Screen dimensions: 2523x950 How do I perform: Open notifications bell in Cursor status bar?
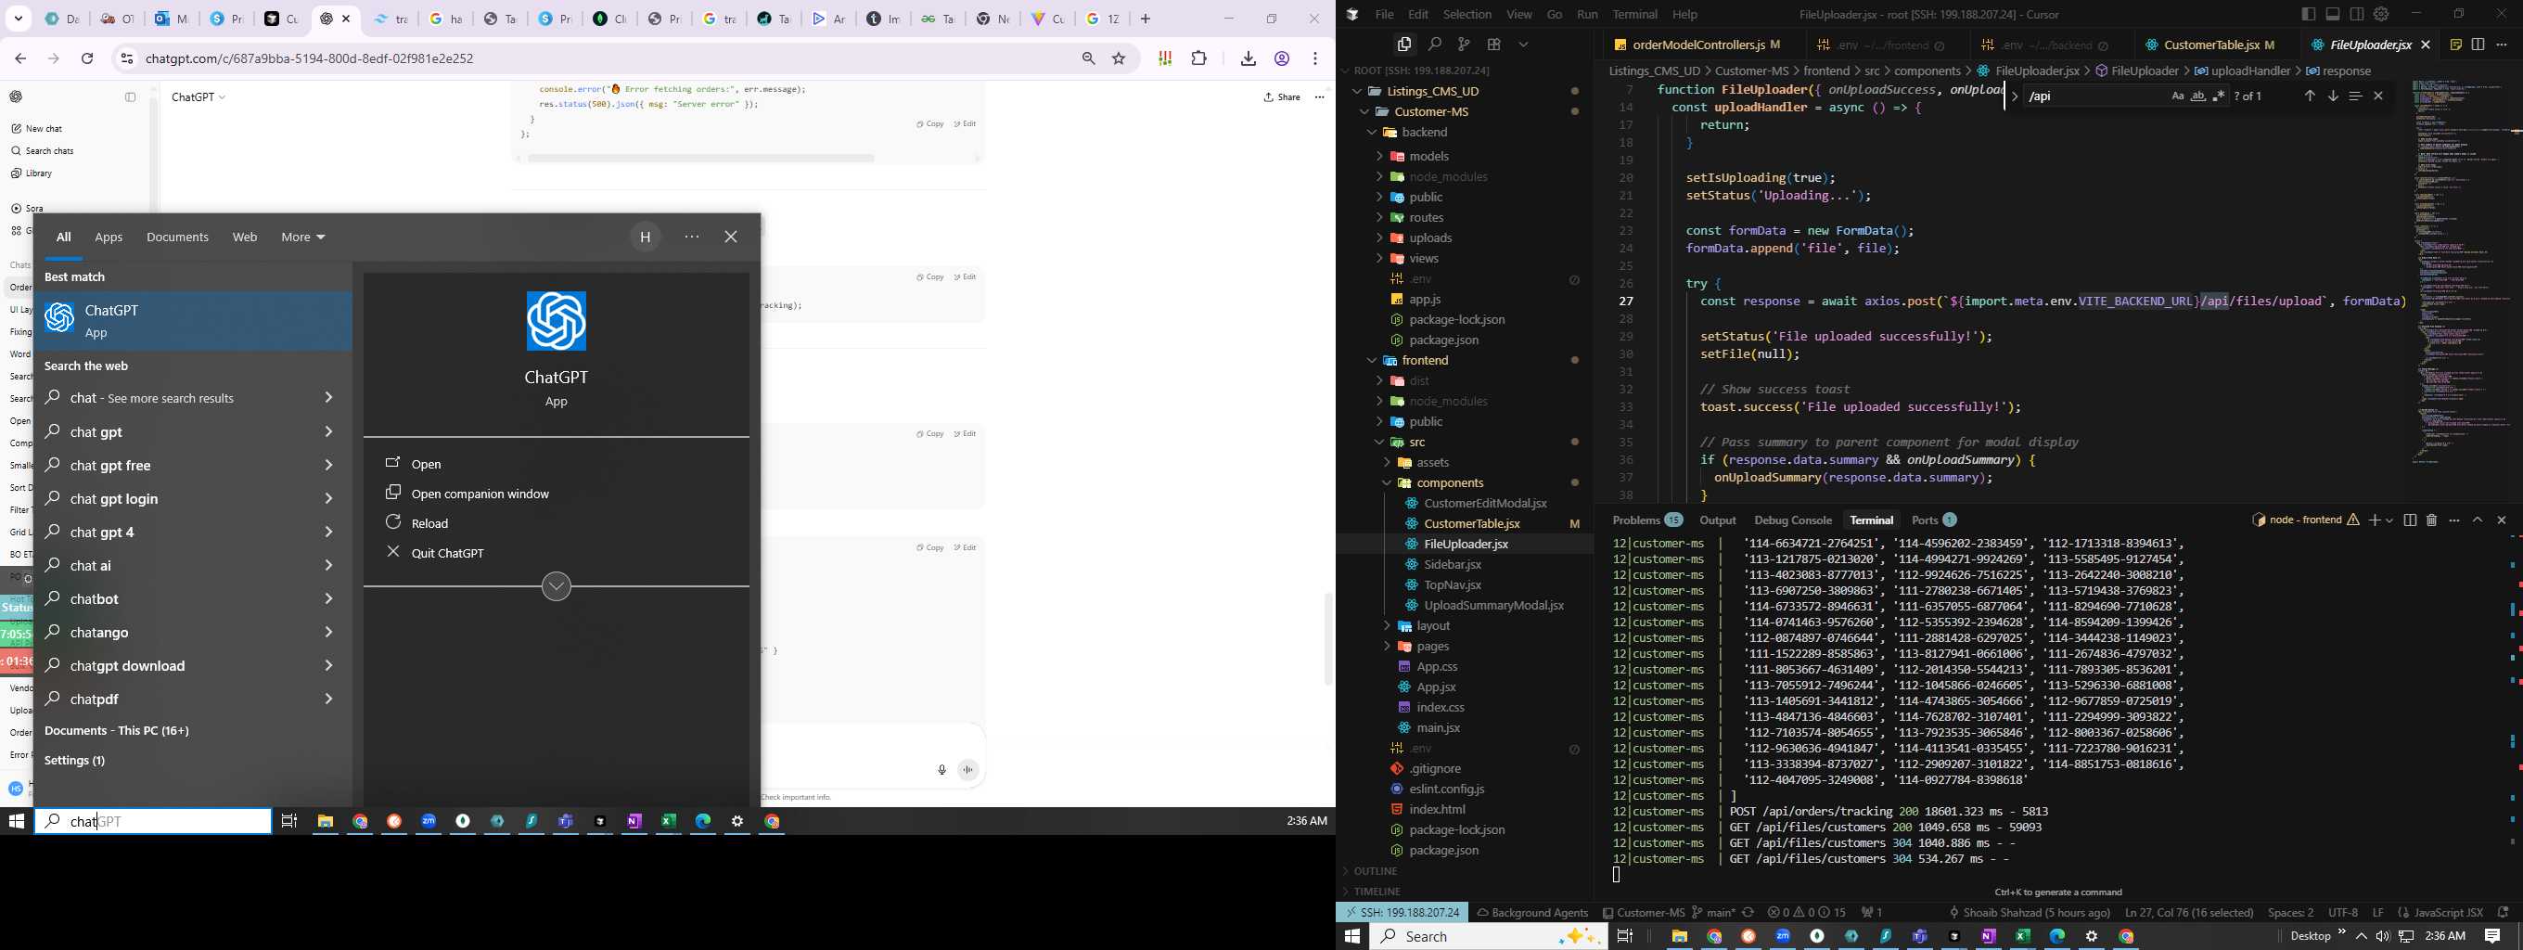pyautogui.click(x=2503, y=912)
